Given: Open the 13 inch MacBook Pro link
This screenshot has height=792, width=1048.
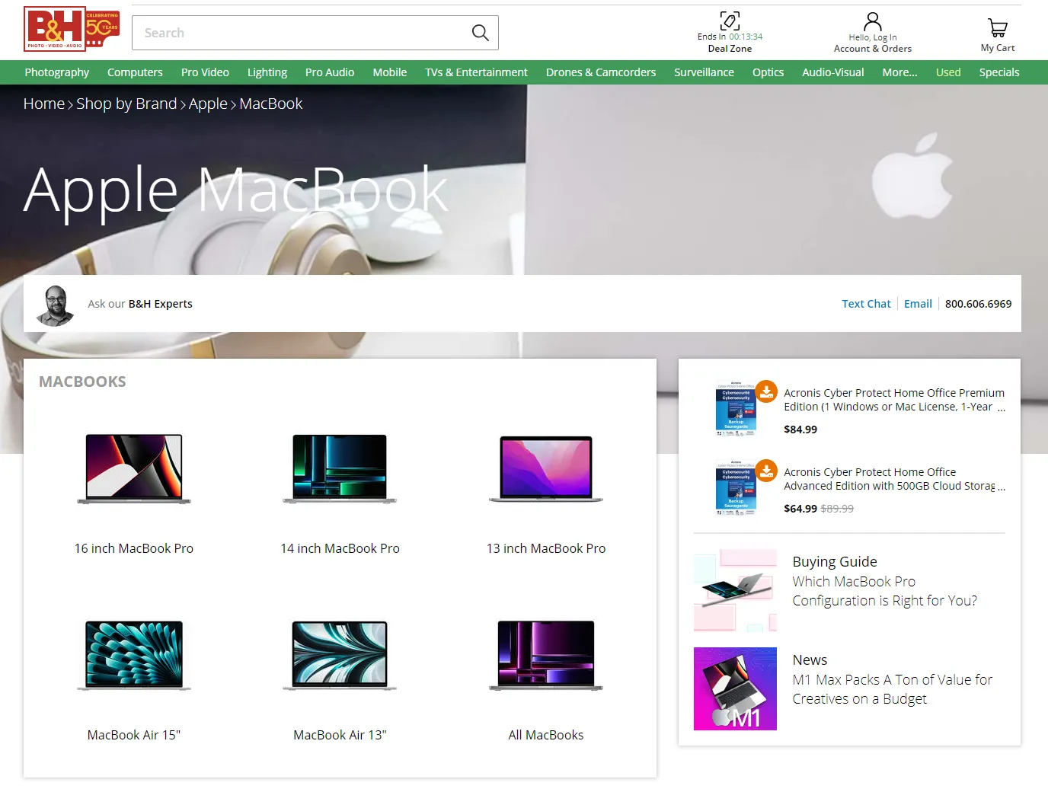Looking at the screenshot, I should 546,548.
